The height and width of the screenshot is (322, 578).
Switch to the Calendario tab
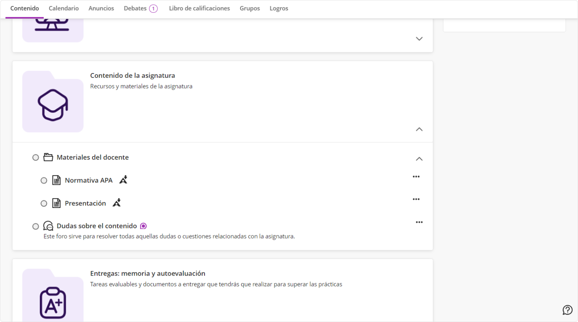pos(63,9)
